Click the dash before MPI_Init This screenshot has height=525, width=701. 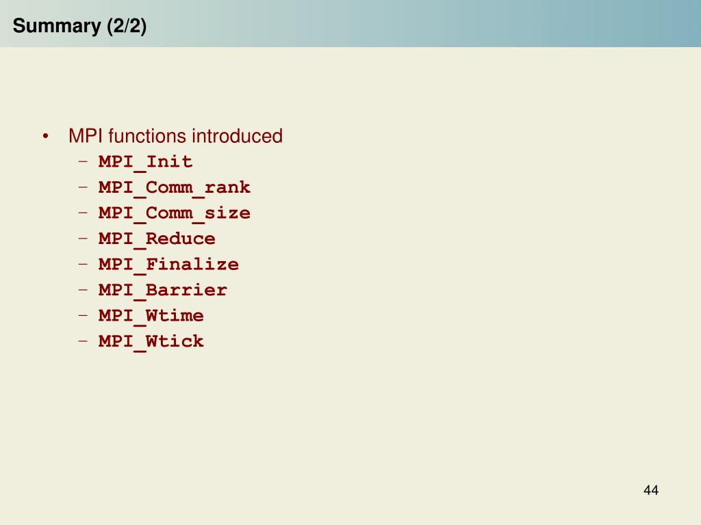pyautogui.click(x=83, y=161)
